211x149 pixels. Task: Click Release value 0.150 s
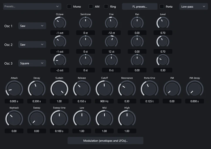click(82, 101)
